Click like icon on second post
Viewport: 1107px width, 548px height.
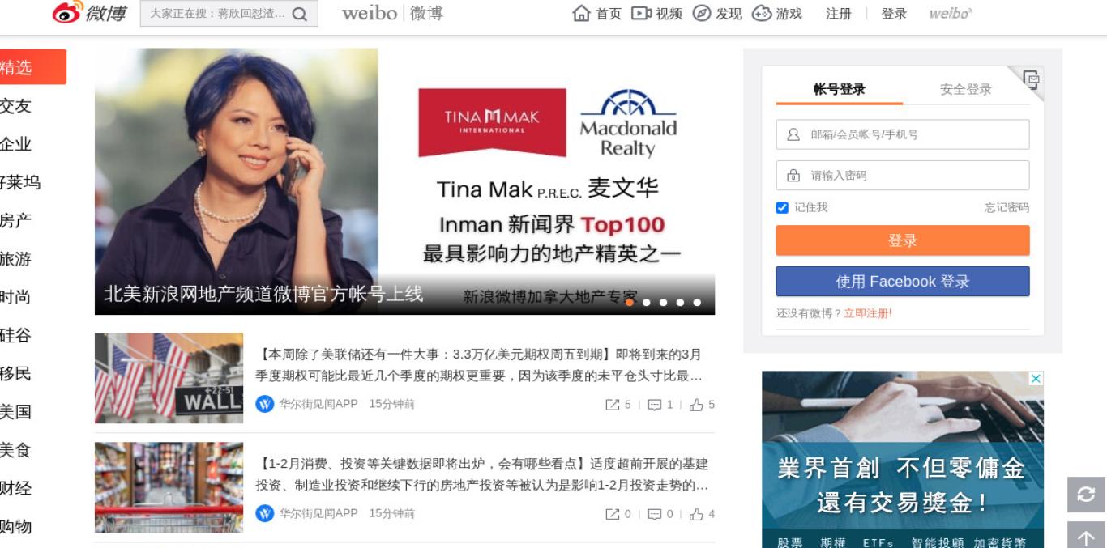(696, 514)
